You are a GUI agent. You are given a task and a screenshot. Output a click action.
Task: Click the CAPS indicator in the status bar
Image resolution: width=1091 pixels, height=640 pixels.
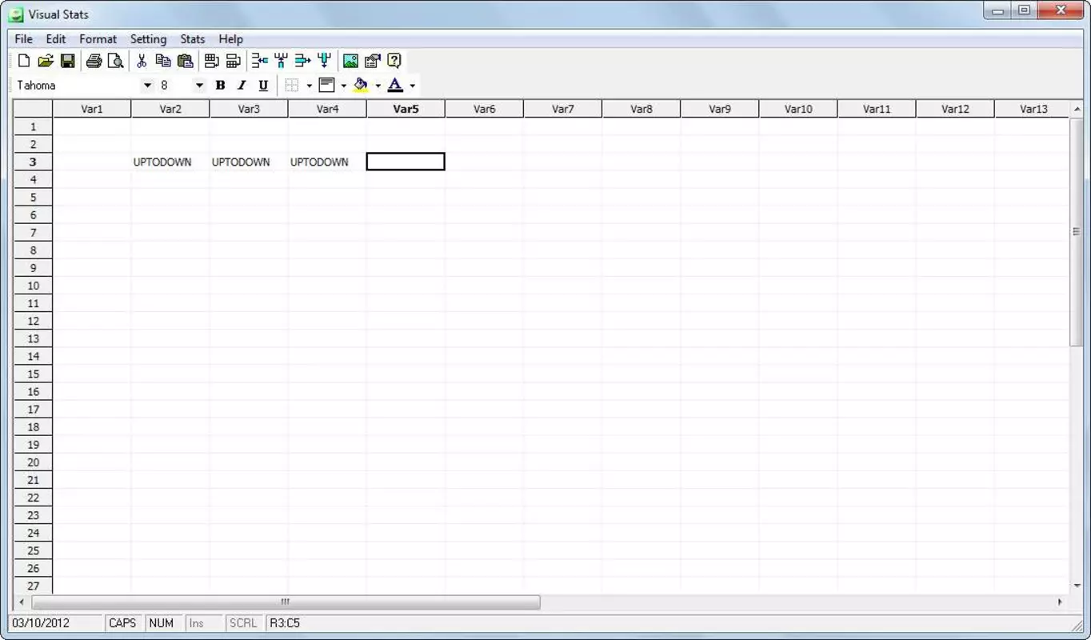tap(122, 622)
